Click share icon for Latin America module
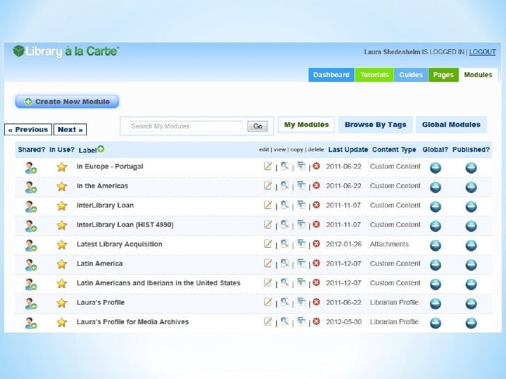Viewport: 506px width, 379px height. coord(31,264)
